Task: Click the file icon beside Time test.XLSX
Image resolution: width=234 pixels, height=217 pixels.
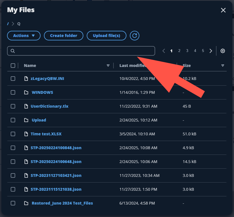Action: (x=26, y=134)
